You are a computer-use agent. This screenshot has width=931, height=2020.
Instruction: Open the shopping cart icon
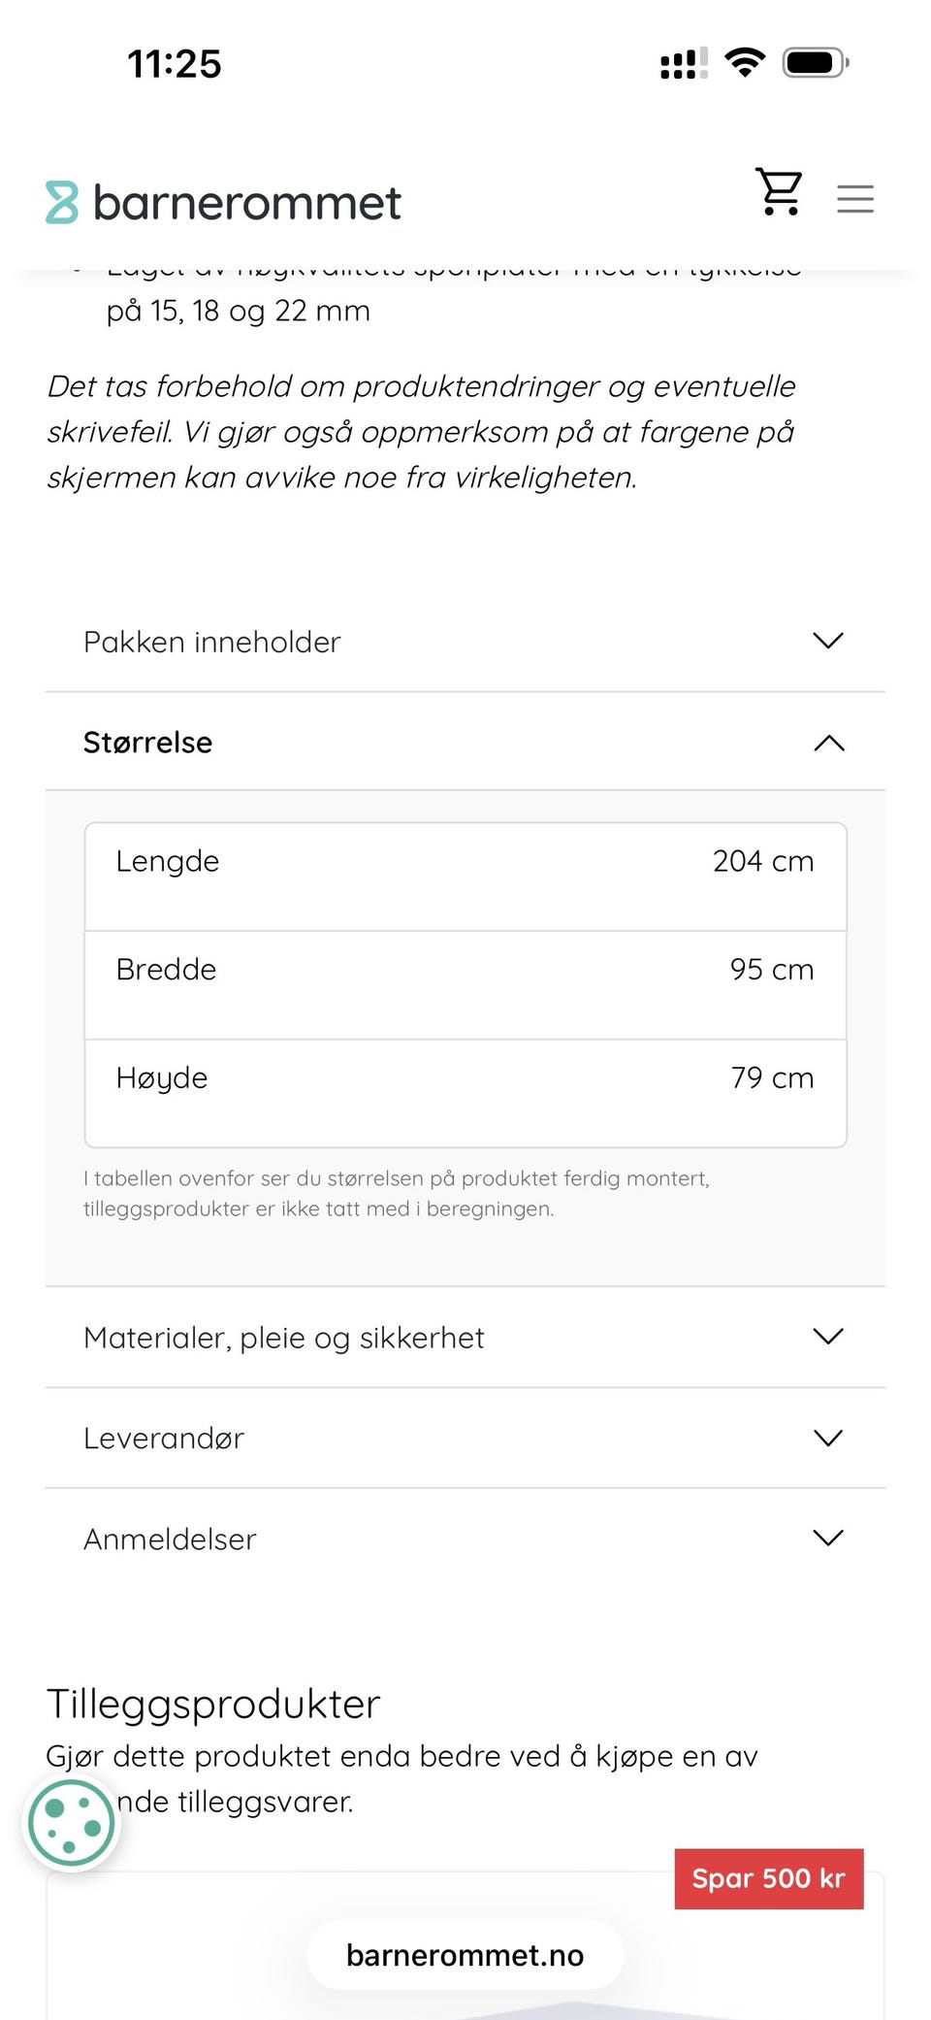click(x=779, y=191)
